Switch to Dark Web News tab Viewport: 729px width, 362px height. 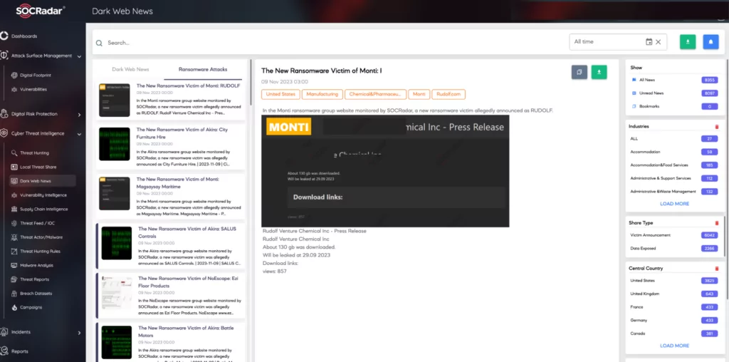pos(131,69)
